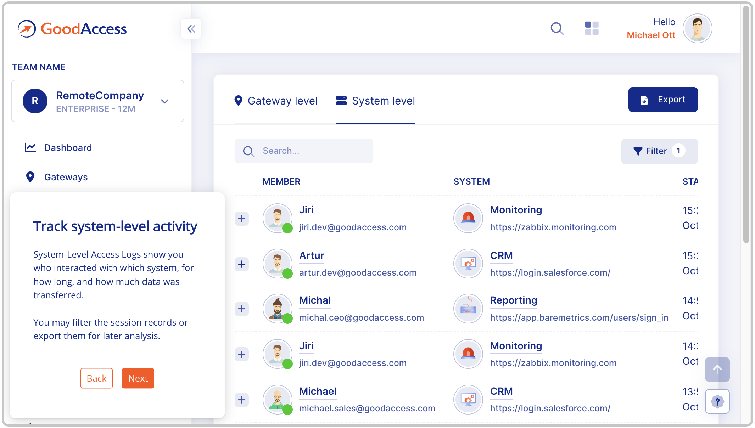Click the Reporting system icon for Michal
The image size is (755, 428).
point(468,309)
